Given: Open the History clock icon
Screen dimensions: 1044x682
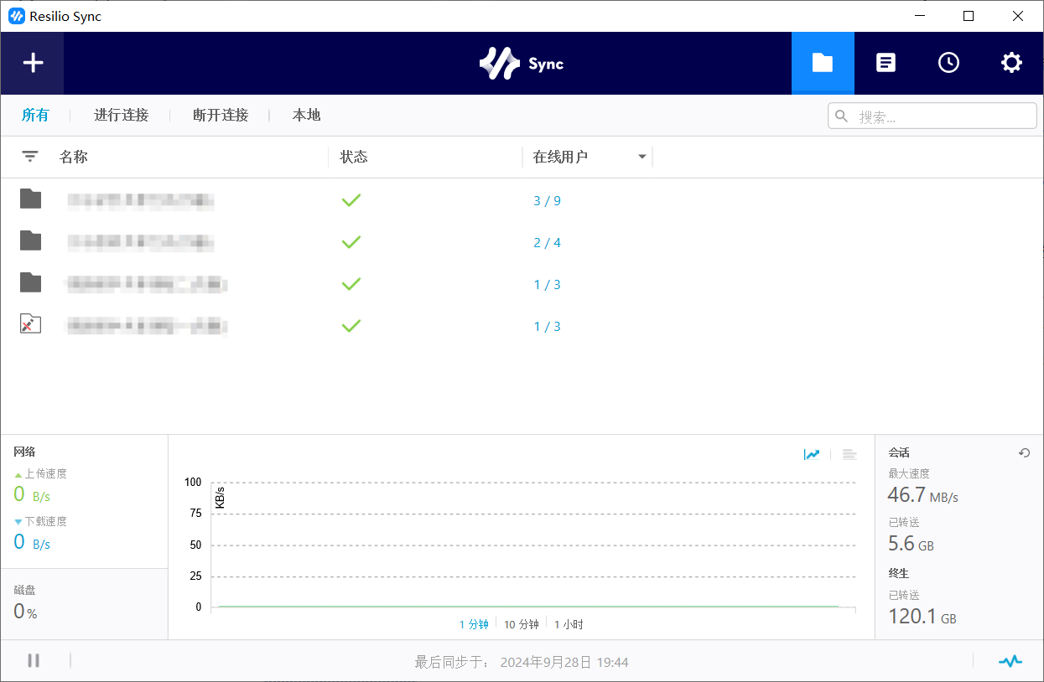Looking at the screenshot, I should [x=948, y=63].
